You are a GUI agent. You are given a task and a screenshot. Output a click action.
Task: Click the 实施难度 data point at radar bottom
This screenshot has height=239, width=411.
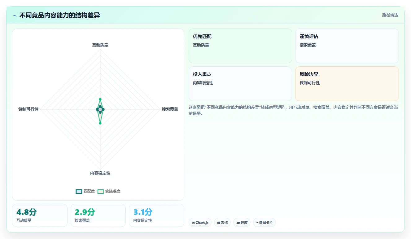point(100,123)
